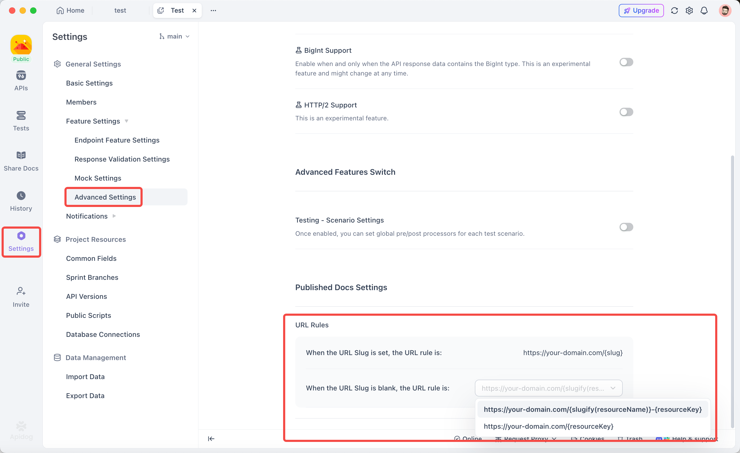Viewport: 740px width, 453px height.
Task: Select the slugify(resourceName)-{resourceKey} URL option
Action: (593, 409)
